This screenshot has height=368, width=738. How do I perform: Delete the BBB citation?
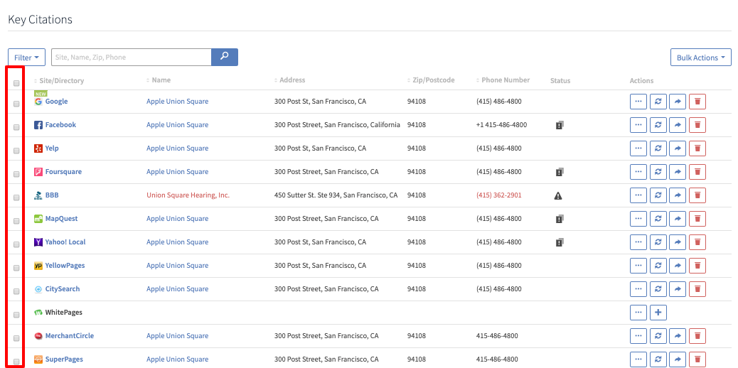tap(697, 195)
